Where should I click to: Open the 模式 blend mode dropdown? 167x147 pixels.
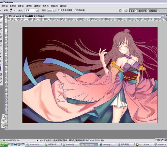coord(32,10)
